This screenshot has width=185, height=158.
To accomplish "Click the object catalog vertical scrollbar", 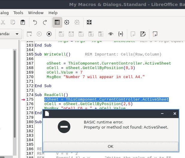I will tap(15, 94).
